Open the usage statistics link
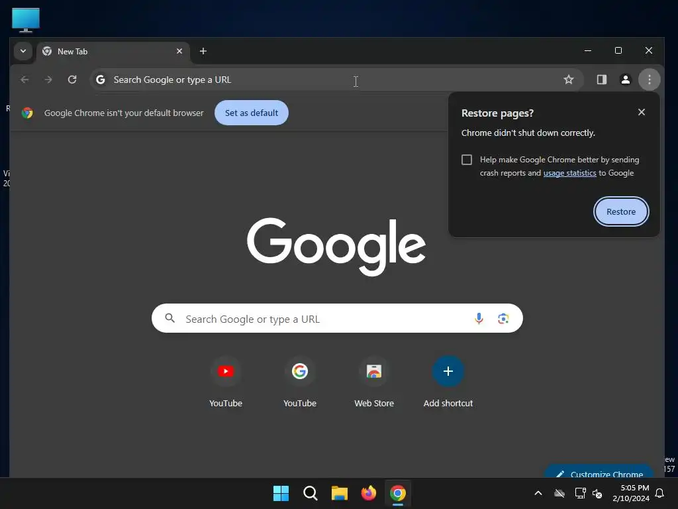The height and width of the screenshot is (509, 678). click(x=569, y=173)
